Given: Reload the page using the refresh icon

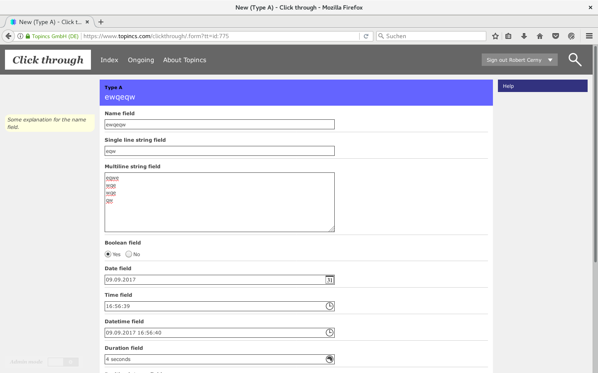Looking at the screenshot, I should [x=366, y=36].
